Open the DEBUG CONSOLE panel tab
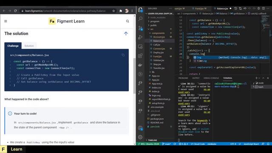 pos(211,78)
